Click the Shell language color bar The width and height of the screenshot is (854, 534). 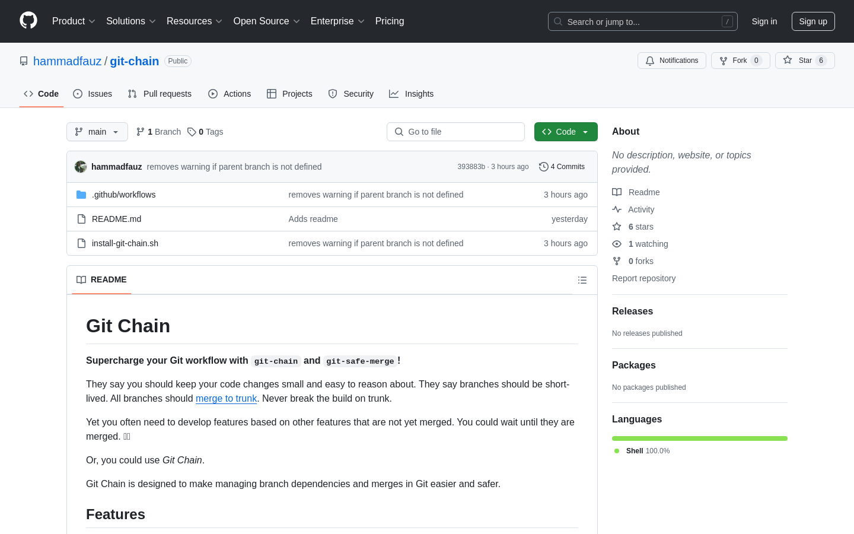699,438
